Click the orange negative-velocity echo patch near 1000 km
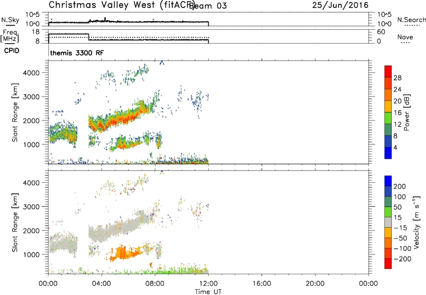 point(126,252)
